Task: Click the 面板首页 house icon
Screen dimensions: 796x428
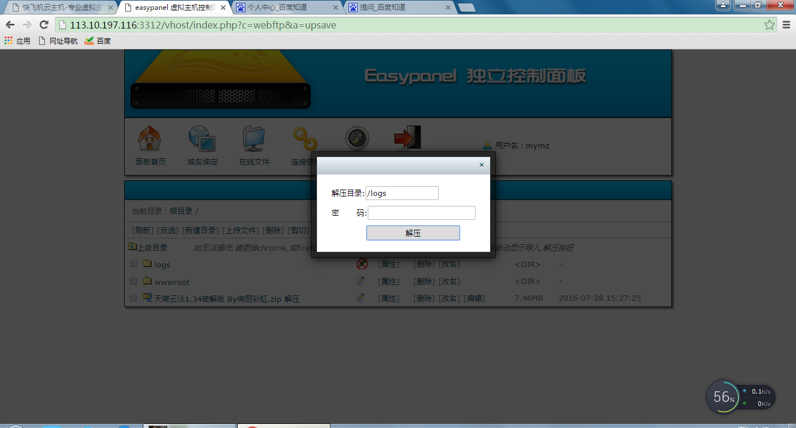Action: 150,138
